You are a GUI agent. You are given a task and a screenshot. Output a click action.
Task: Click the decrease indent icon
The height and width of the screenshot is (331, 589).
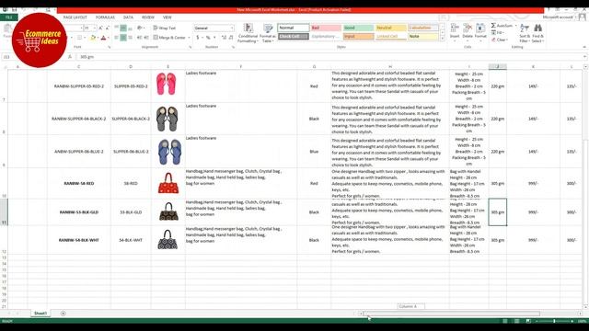139,38
